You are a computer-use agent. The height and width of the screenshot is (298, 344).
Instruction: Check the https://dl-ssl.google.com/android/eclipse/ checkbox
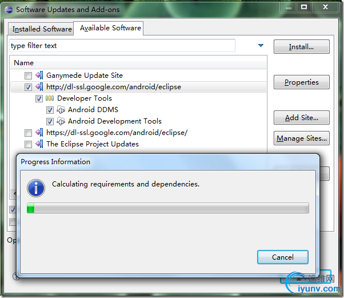click(28, 133)
